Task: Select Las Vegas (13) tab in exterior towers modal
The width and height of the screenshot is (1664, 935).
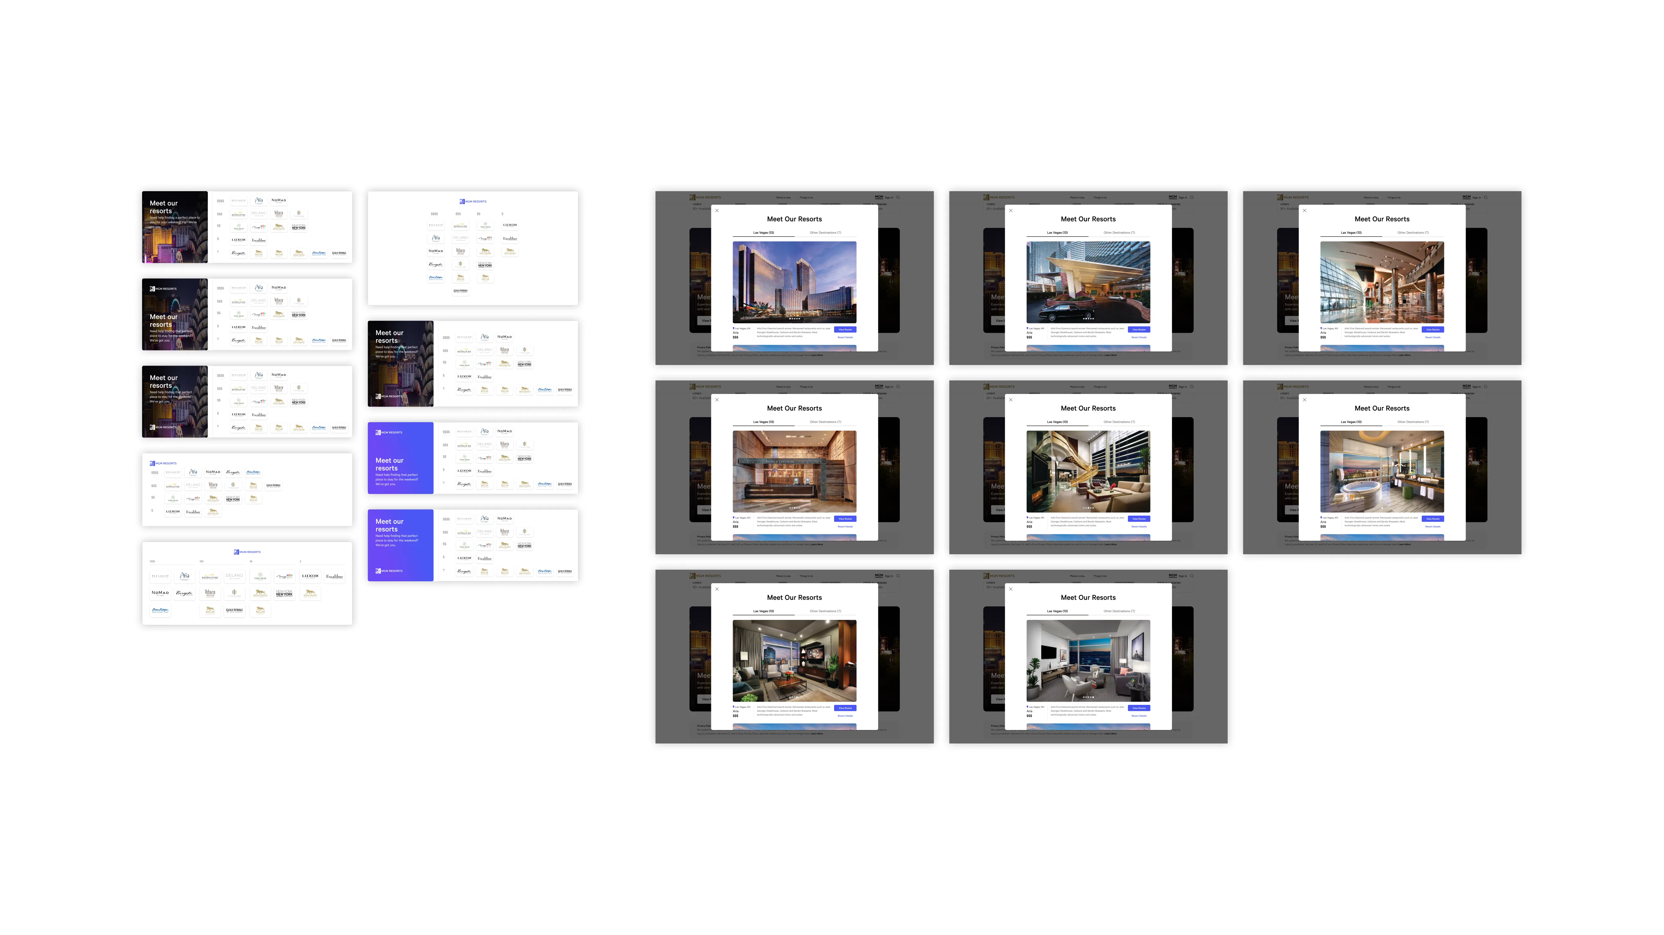Action: click(764, 232)
